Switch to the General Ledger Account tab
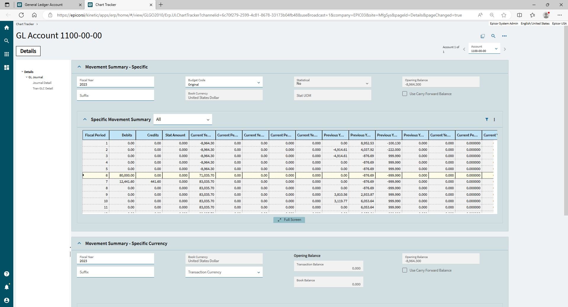 click(x=43, y=5)
